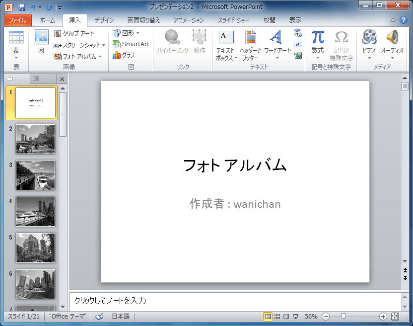The width and height of the screenshot is (413, 326).
Task: Open the クリップ アート clip art pane
Action: 74,33
